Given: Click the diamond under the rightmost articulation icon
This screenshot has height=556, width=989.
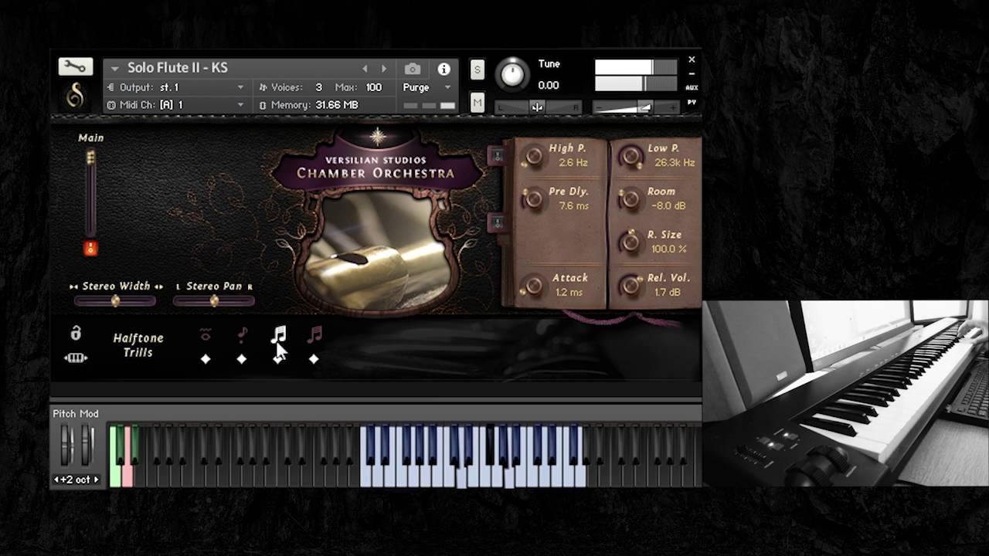Looking at the screenshot, I should pyautogui.click(x=314, y=359).
